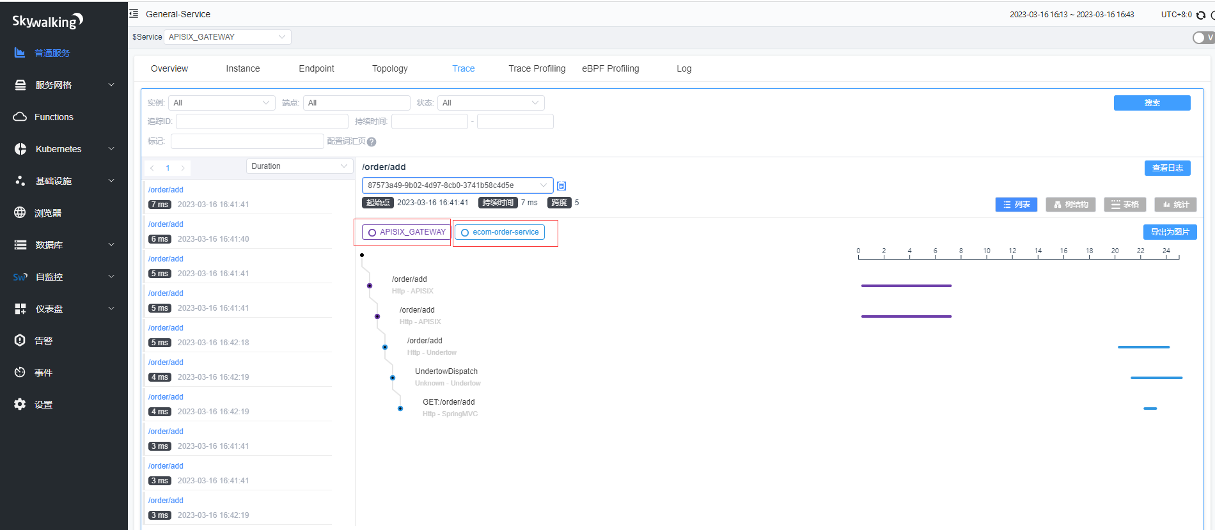Open the 浏览器 browser sidebar item
This screenshot has height=530, width=1215.
[48, 213]
